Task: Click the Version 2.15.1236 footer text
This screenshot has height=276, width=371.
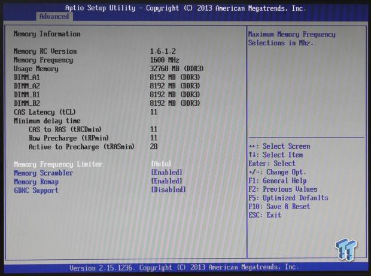Action: point(184,268)
